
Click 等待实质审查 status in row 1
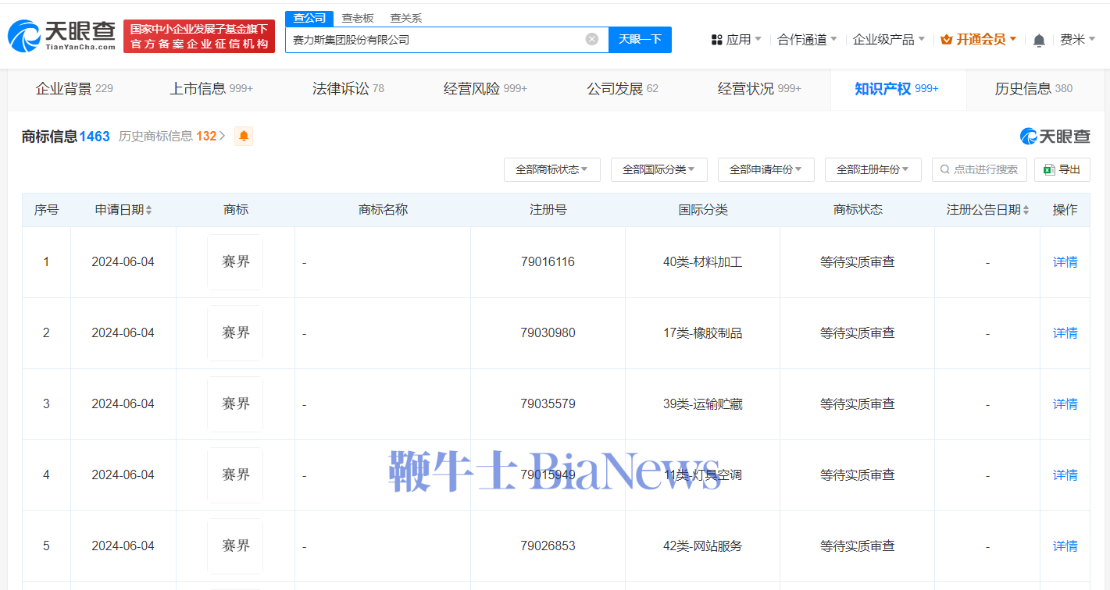pyautogui.click(x=857, y=262)
